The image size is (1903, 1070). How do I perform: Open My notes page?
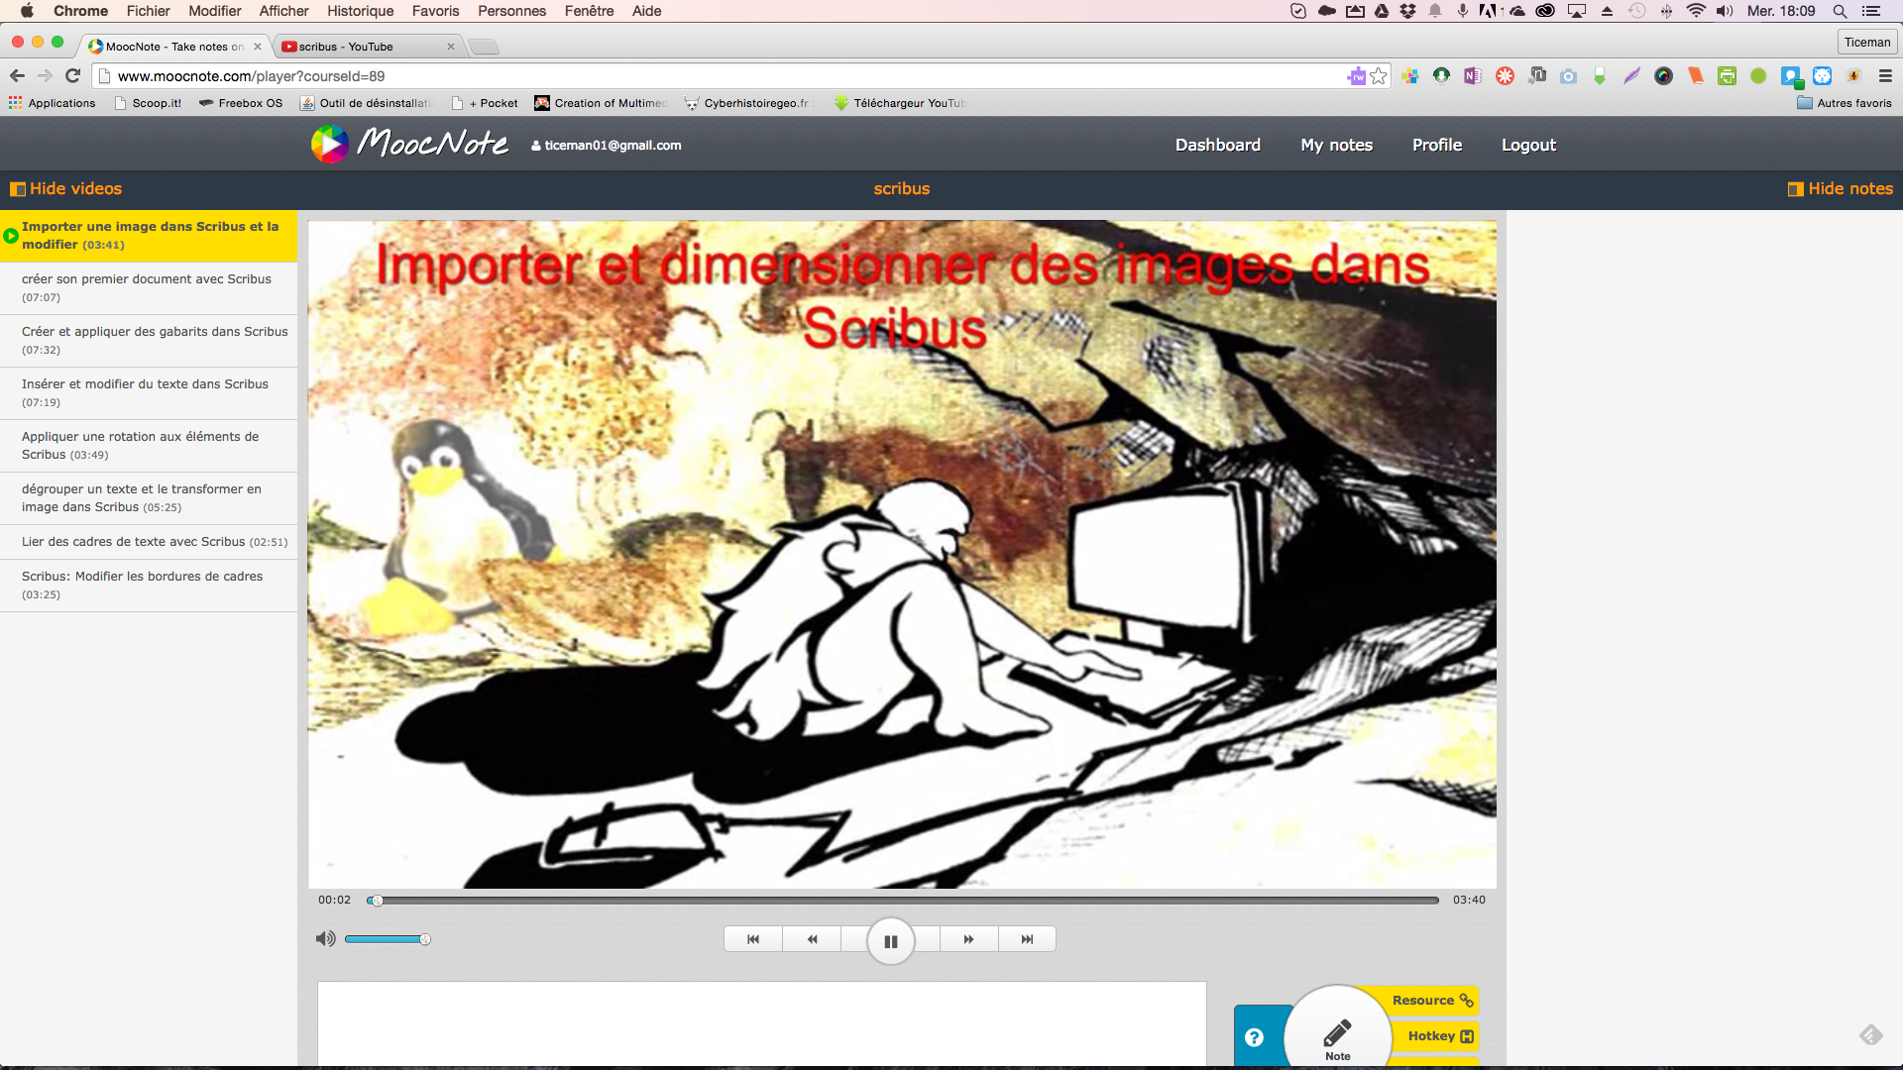click(1336, 145)
